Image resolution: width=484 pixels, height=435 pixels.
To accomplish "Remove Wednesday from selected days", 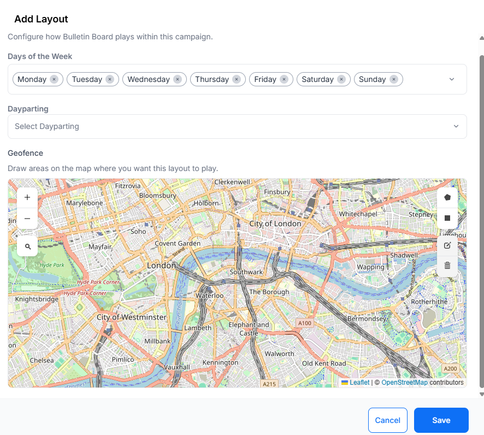I will [x=178, y=79].
